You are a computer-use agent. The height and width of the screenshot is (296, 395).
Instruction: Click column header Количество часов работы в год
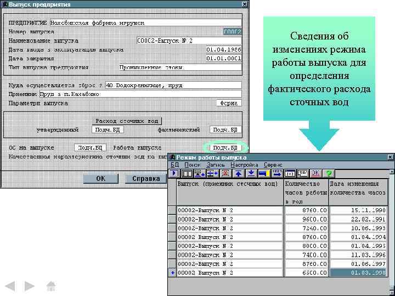pos(306,192)
